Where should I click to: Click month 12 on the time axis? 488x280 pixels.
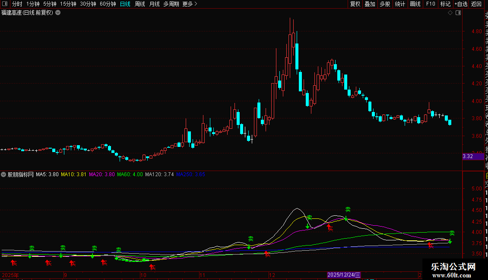point(272,275)
